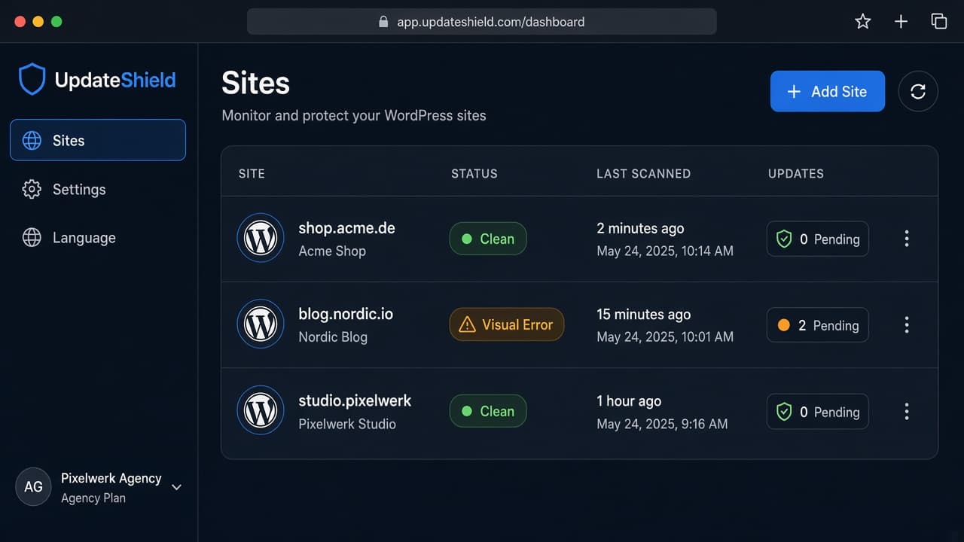964x542 pixels.
Task: Click the LAST SCANNED column header
Action: point(643,173)
